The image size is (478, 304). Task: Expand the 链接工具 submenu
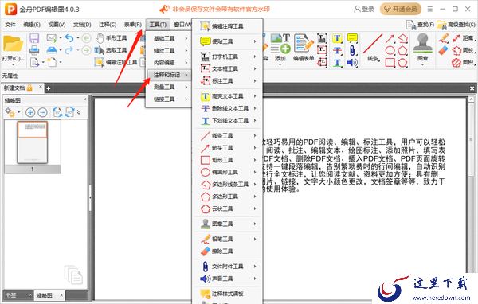point(169,99)
